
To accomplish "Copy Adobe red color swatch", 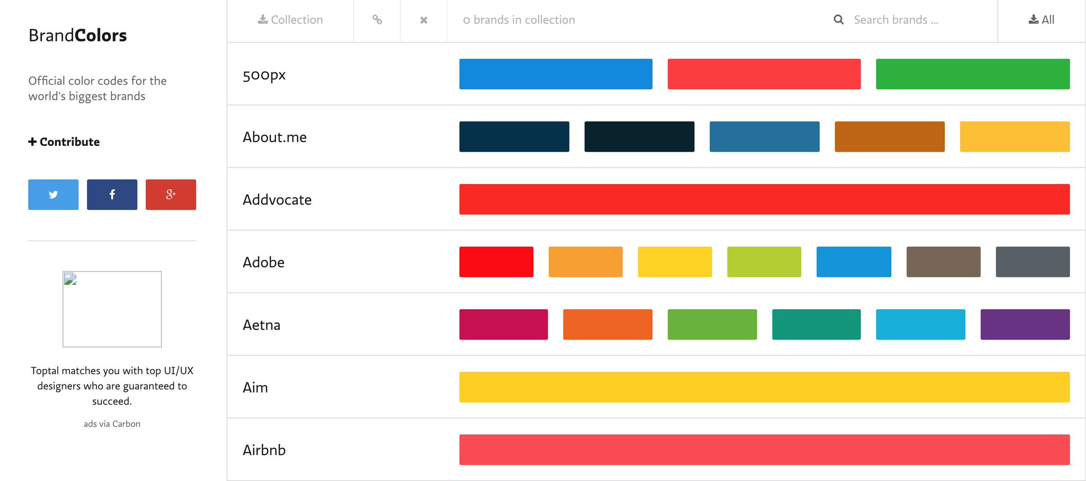I will [x=496, y=262].
